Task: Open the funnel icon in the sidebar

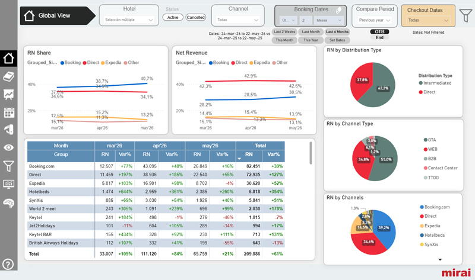Action: [8, 166]
